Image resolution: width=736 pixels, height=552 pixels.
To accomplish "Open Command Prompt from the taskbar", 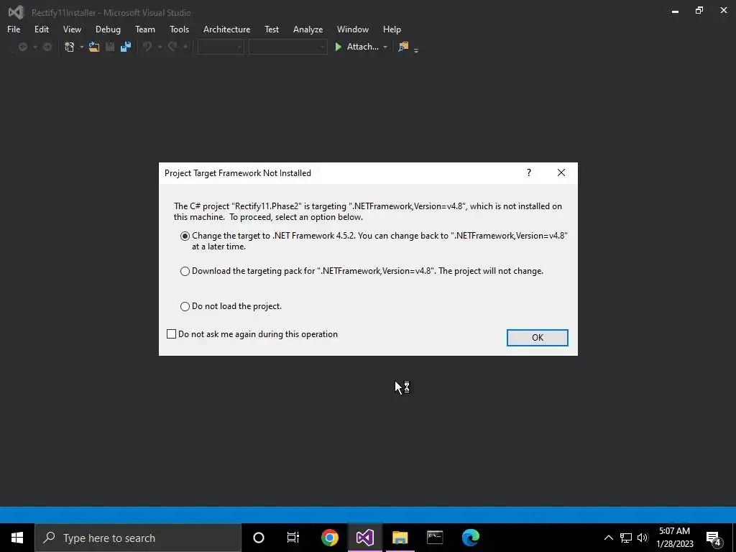I will point(435,538).
